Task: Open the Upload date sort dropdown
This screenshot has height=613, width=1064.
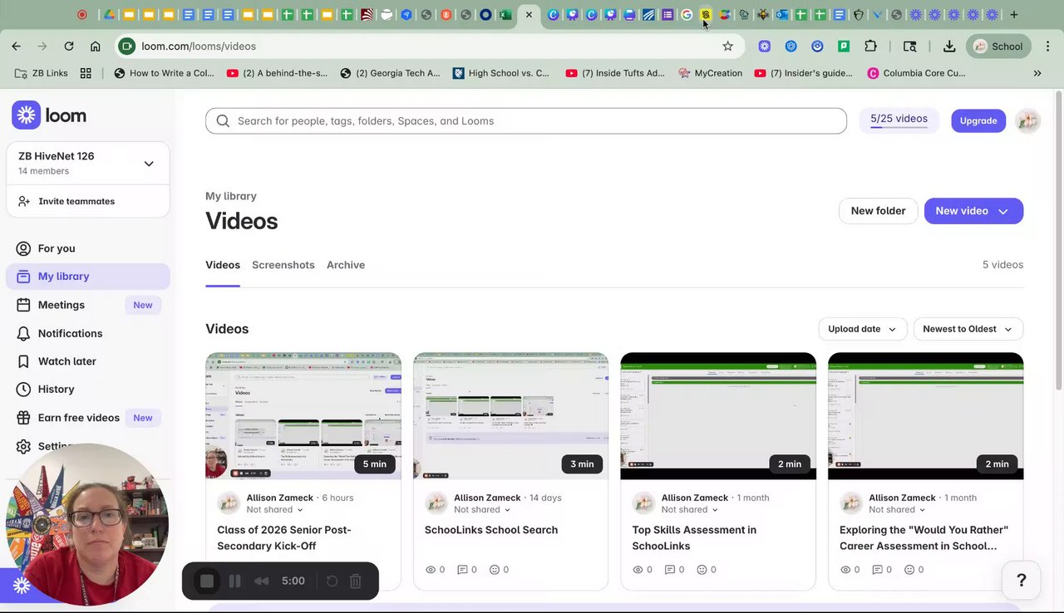Action: 862,329
